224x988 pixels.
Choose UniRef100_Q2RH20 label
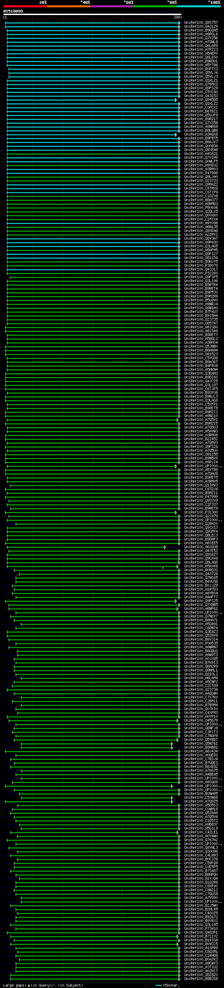tap(201, 524)
